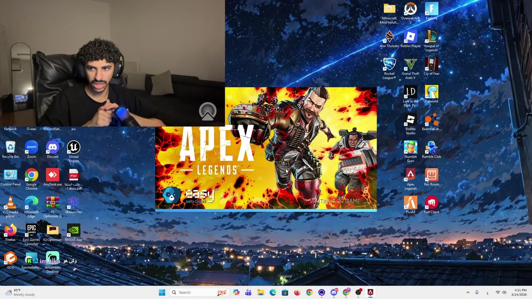This screenshot has width=532, height=299.
Task: Open the Discord desktop shortcut
Action: pyautogui.click(x=52, y=150)
